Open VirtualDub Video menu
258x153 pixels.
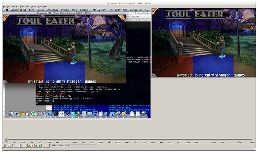pos(22,7)
